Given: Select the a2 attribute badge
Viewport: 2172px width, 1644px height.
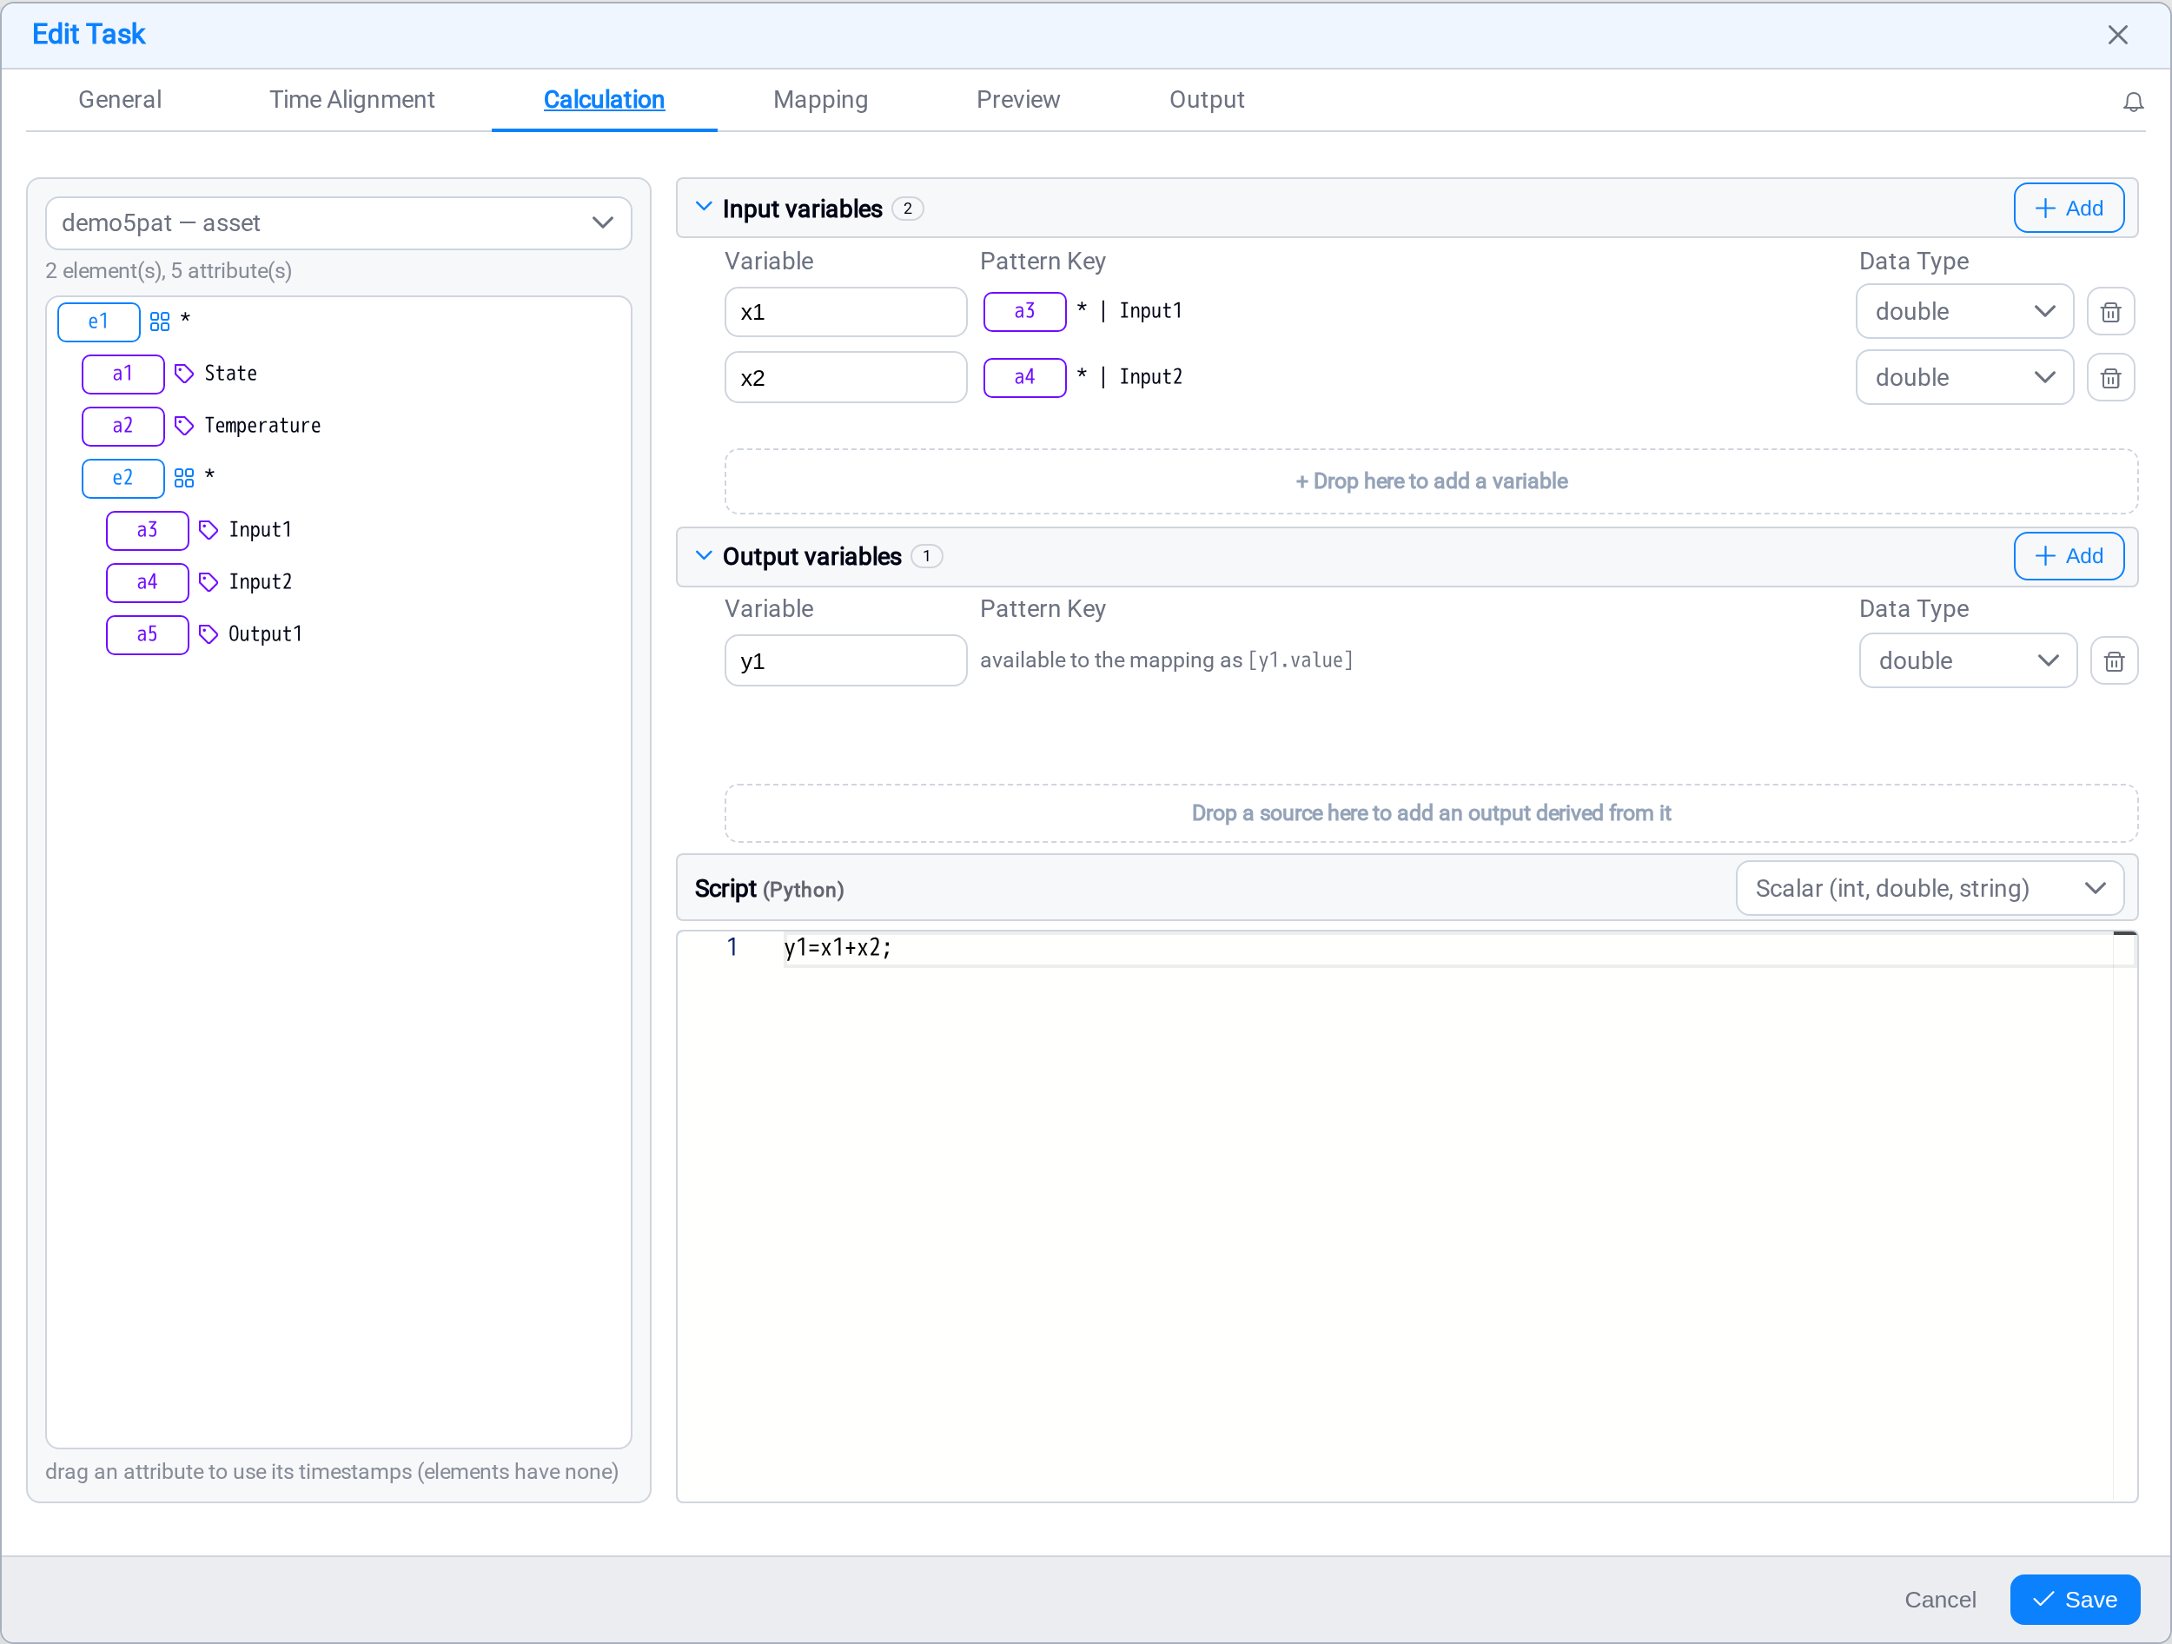Looking at the screenshot, I should click(123, 425).
